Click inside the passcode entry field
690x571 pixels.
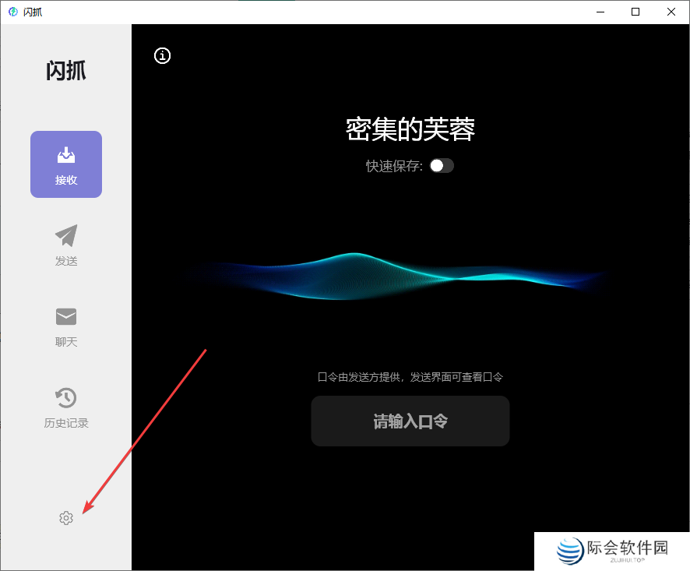tap(410, 421)
